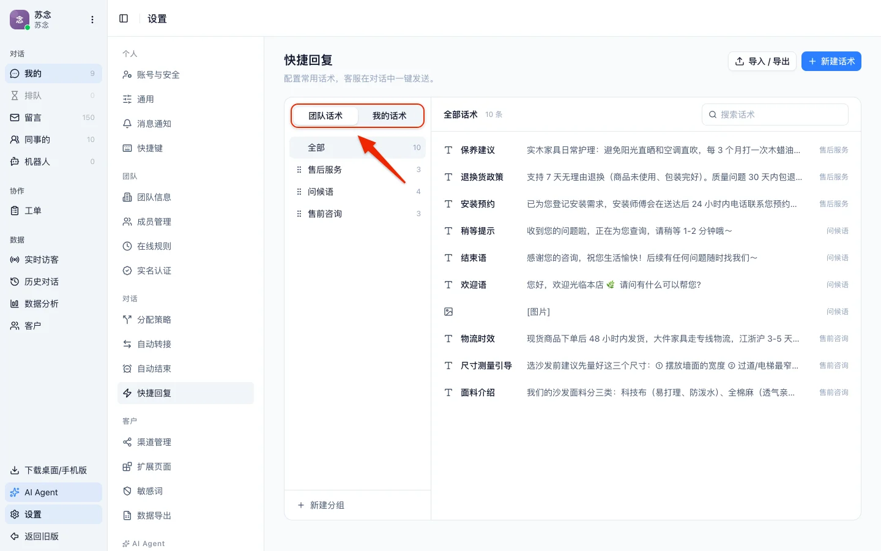
Task: Open 成员管理 page
Action: point(185,222)
